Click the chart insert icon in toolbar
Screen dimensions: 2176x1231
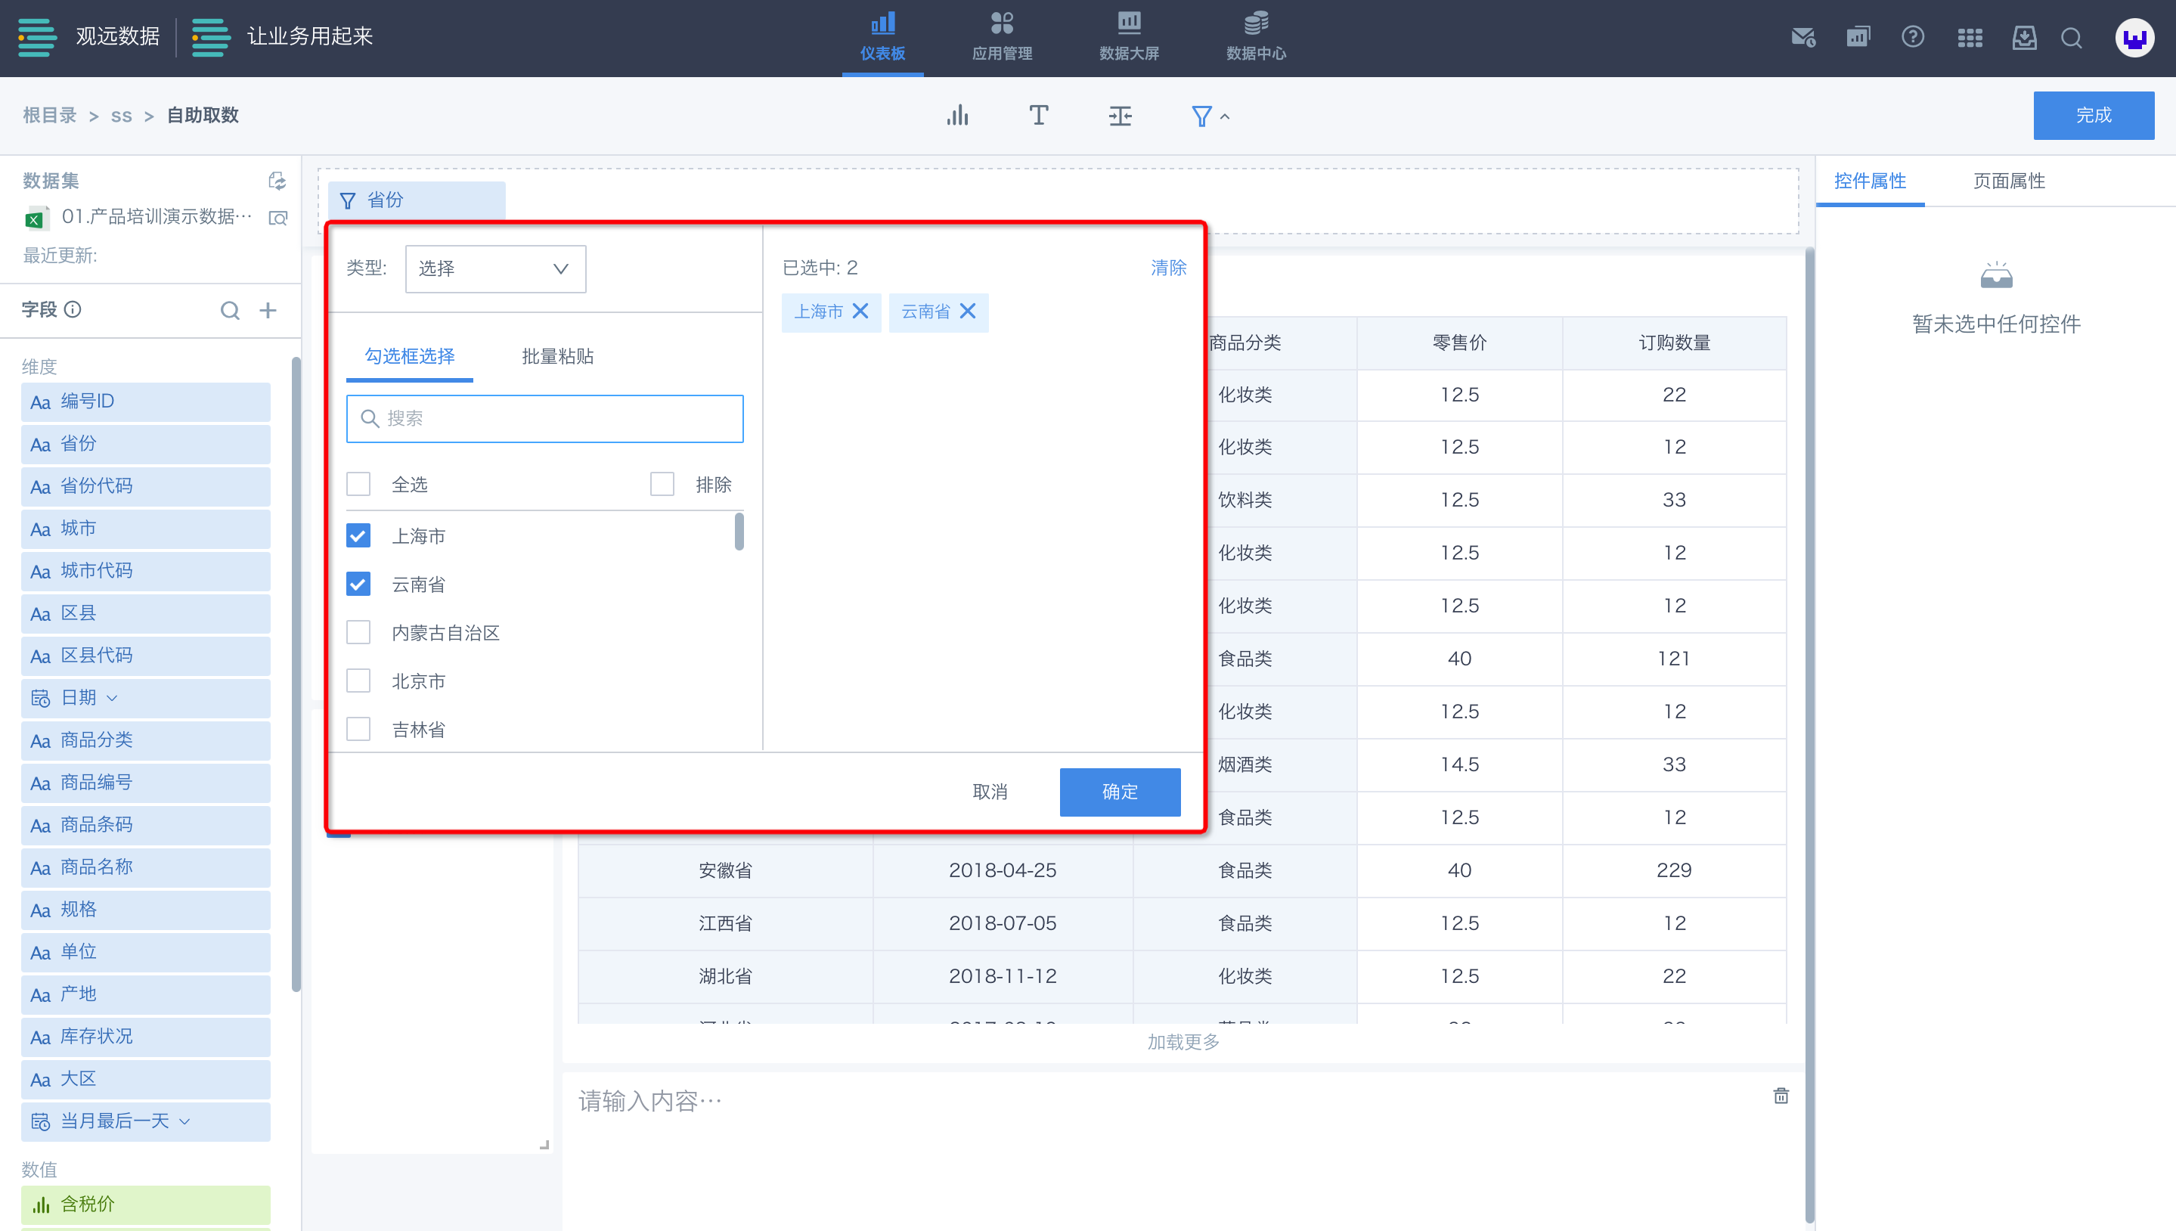point(957,116)
